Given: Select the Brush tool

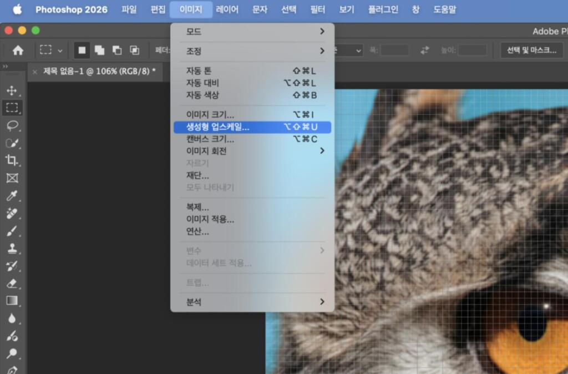Looking at the screenshot, I should pos(12,231).
